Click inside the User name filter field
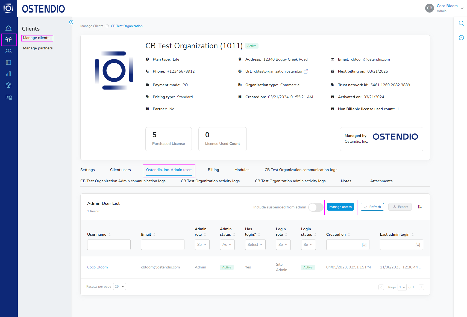The width and height of the screenshot is (467, 317). 108,244
